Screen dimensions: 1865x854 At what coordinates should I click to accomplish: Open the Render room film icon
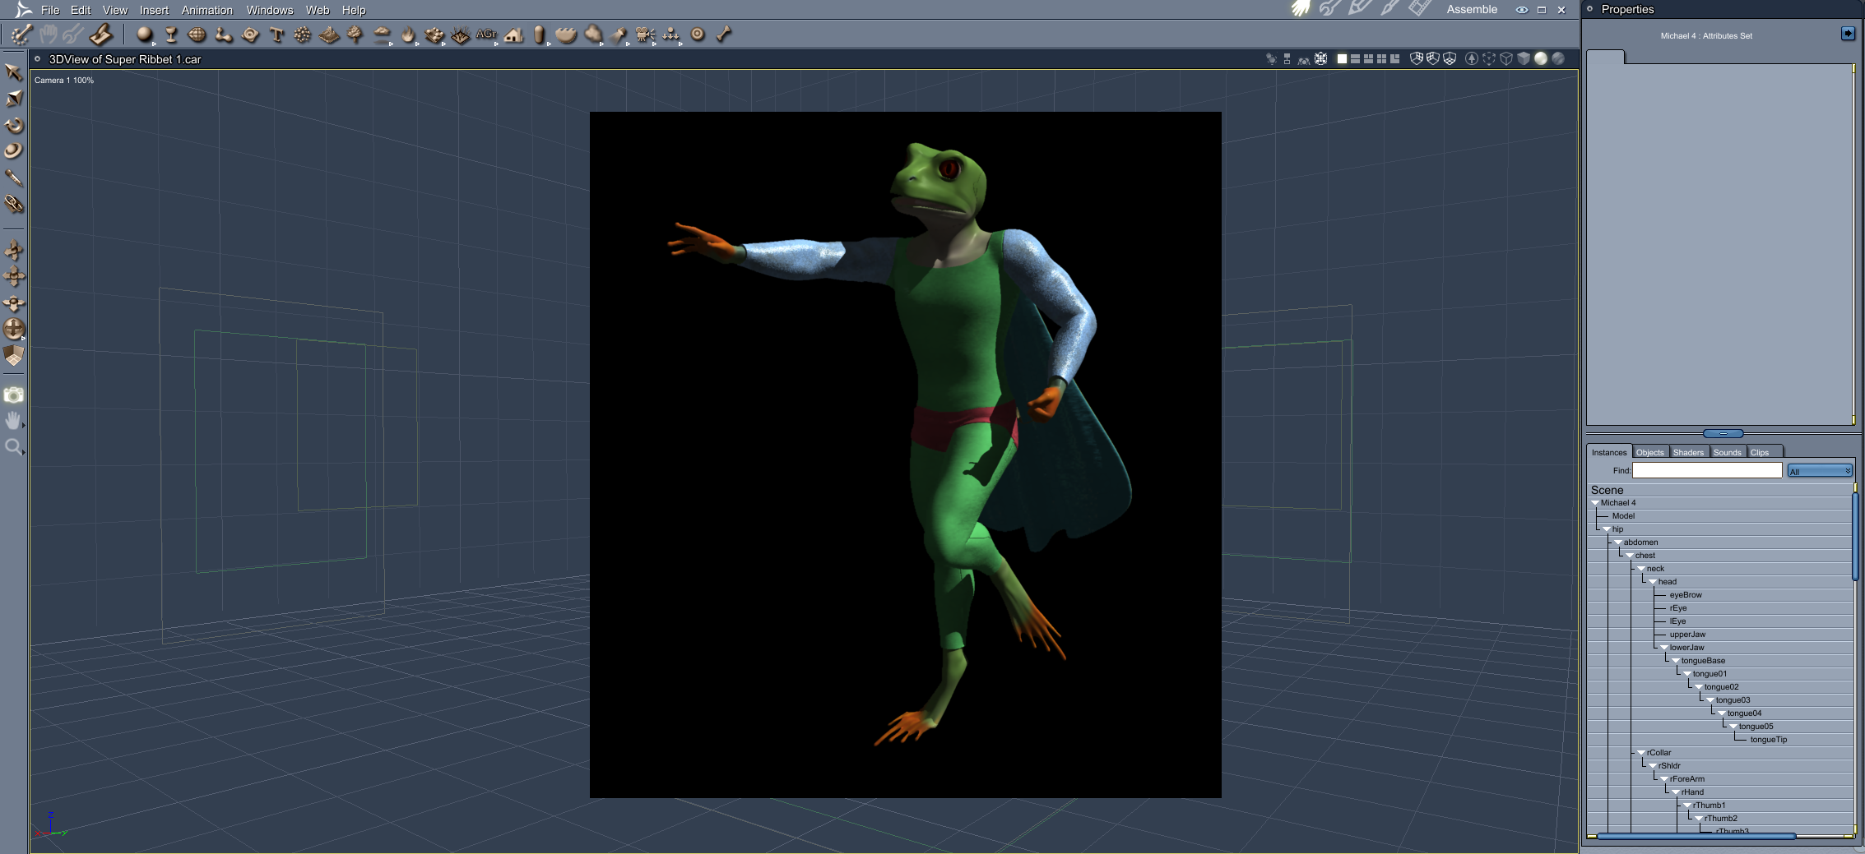click(x=1419, y=9)
